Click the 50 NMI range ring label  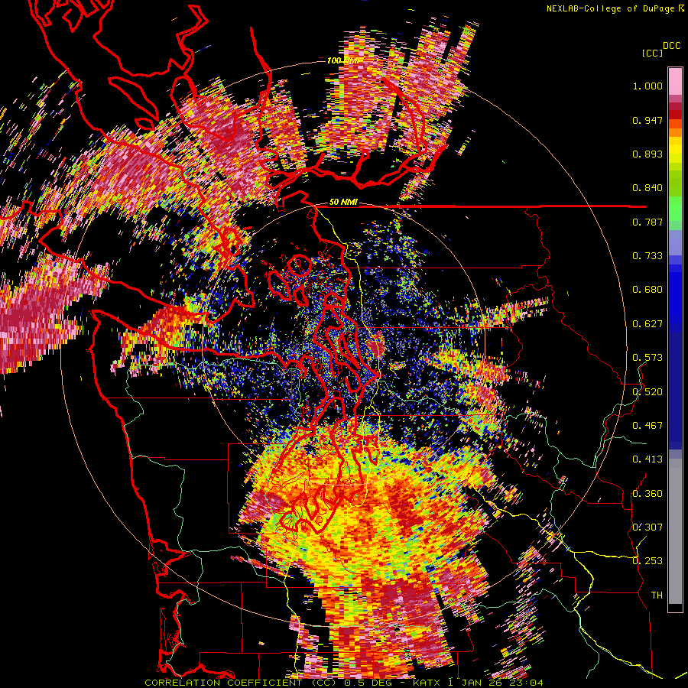pyautogui.click(x=343, y=202)
